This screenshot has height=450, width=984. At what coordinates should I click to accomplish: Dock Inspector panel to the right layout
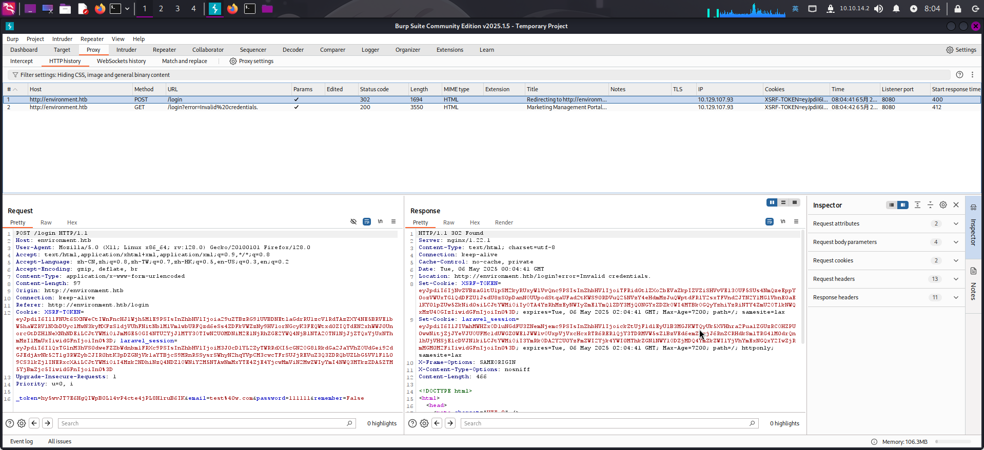tap(903, 205)
